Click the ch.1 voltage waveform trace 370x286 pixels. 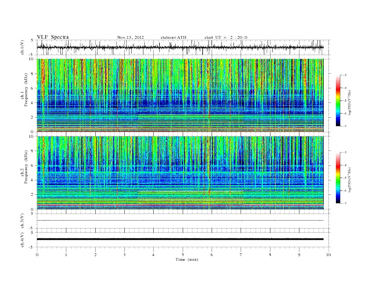tap(180, 47)
